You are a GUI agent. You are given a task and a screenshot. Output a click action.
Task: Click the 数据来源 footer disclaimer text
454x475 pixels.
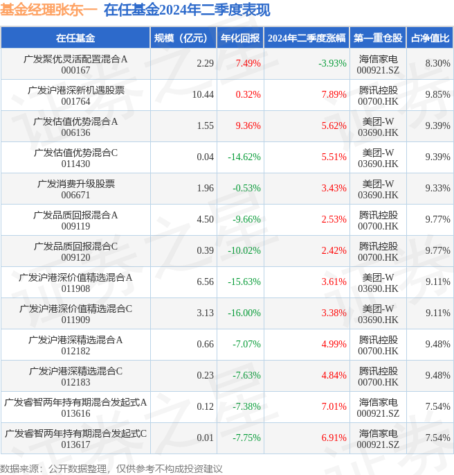pos(111,469)
